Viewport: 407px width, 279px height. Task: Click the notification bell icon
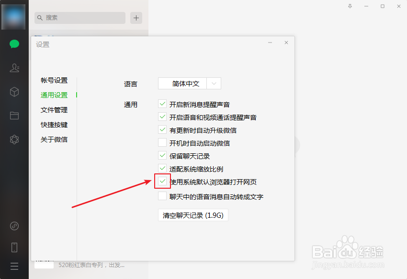[x=350, y=6]
